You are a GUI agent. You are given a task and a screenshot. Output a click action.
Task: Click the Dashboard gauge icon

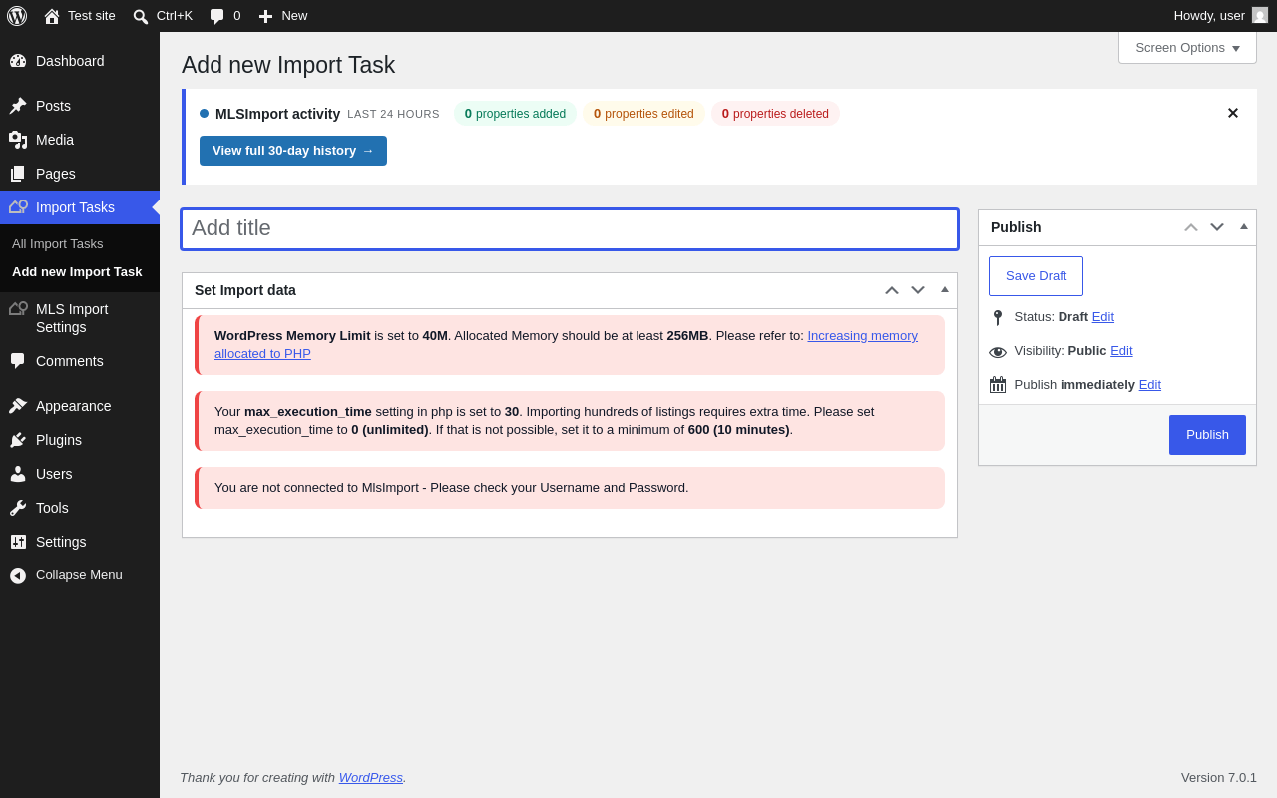[18, 61]
